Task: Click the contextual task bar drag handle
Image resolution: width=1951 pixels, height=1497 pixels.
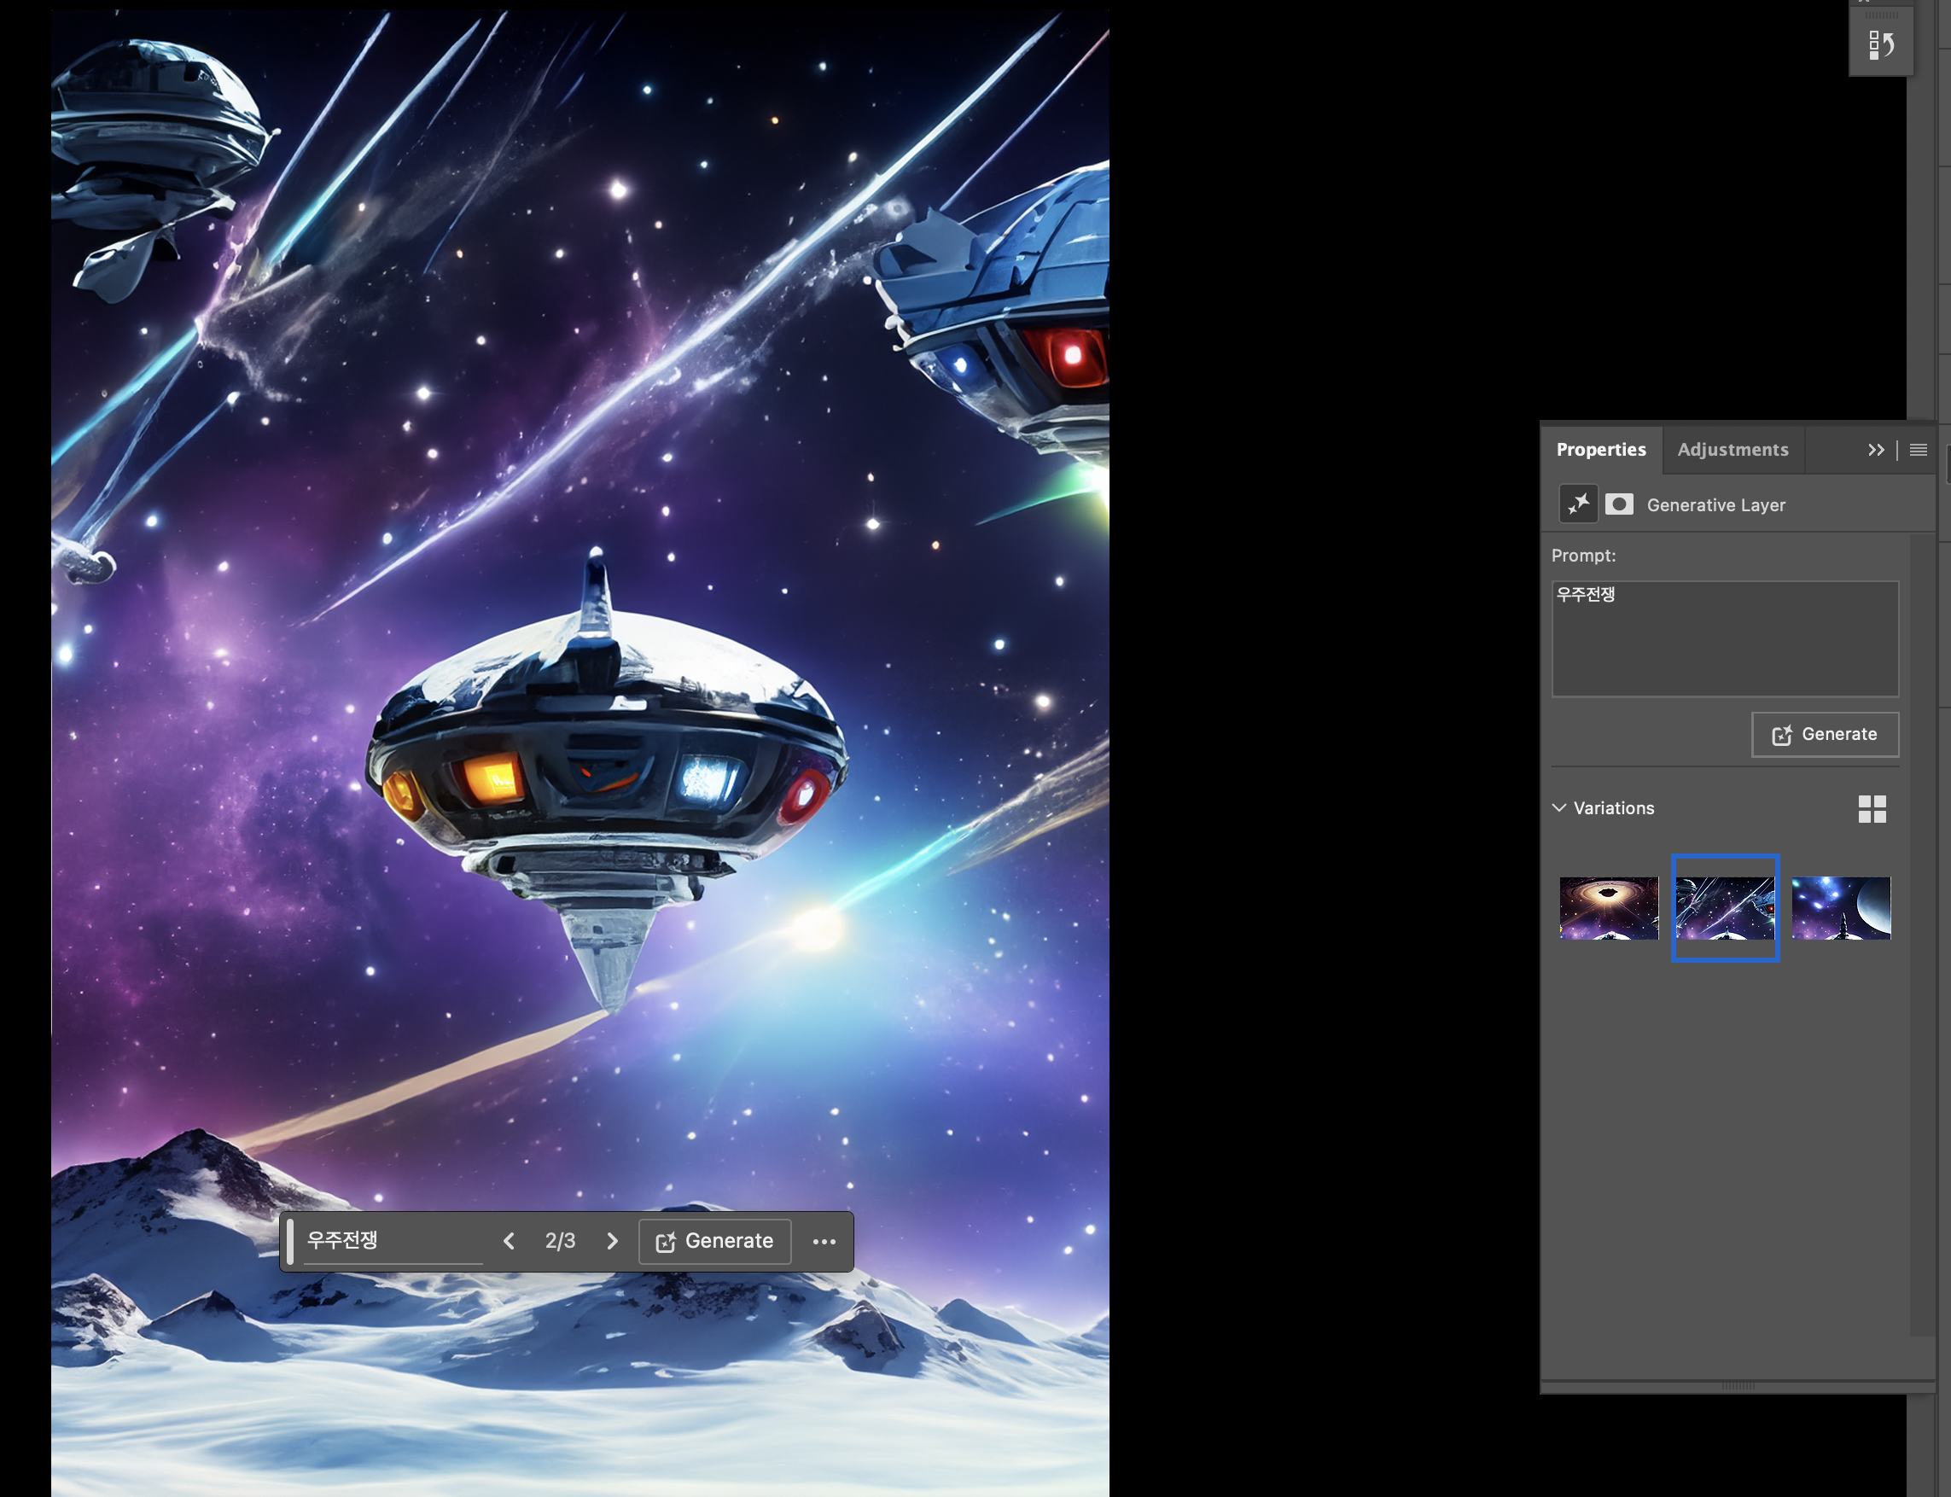Action: (x=289, y=1241)
